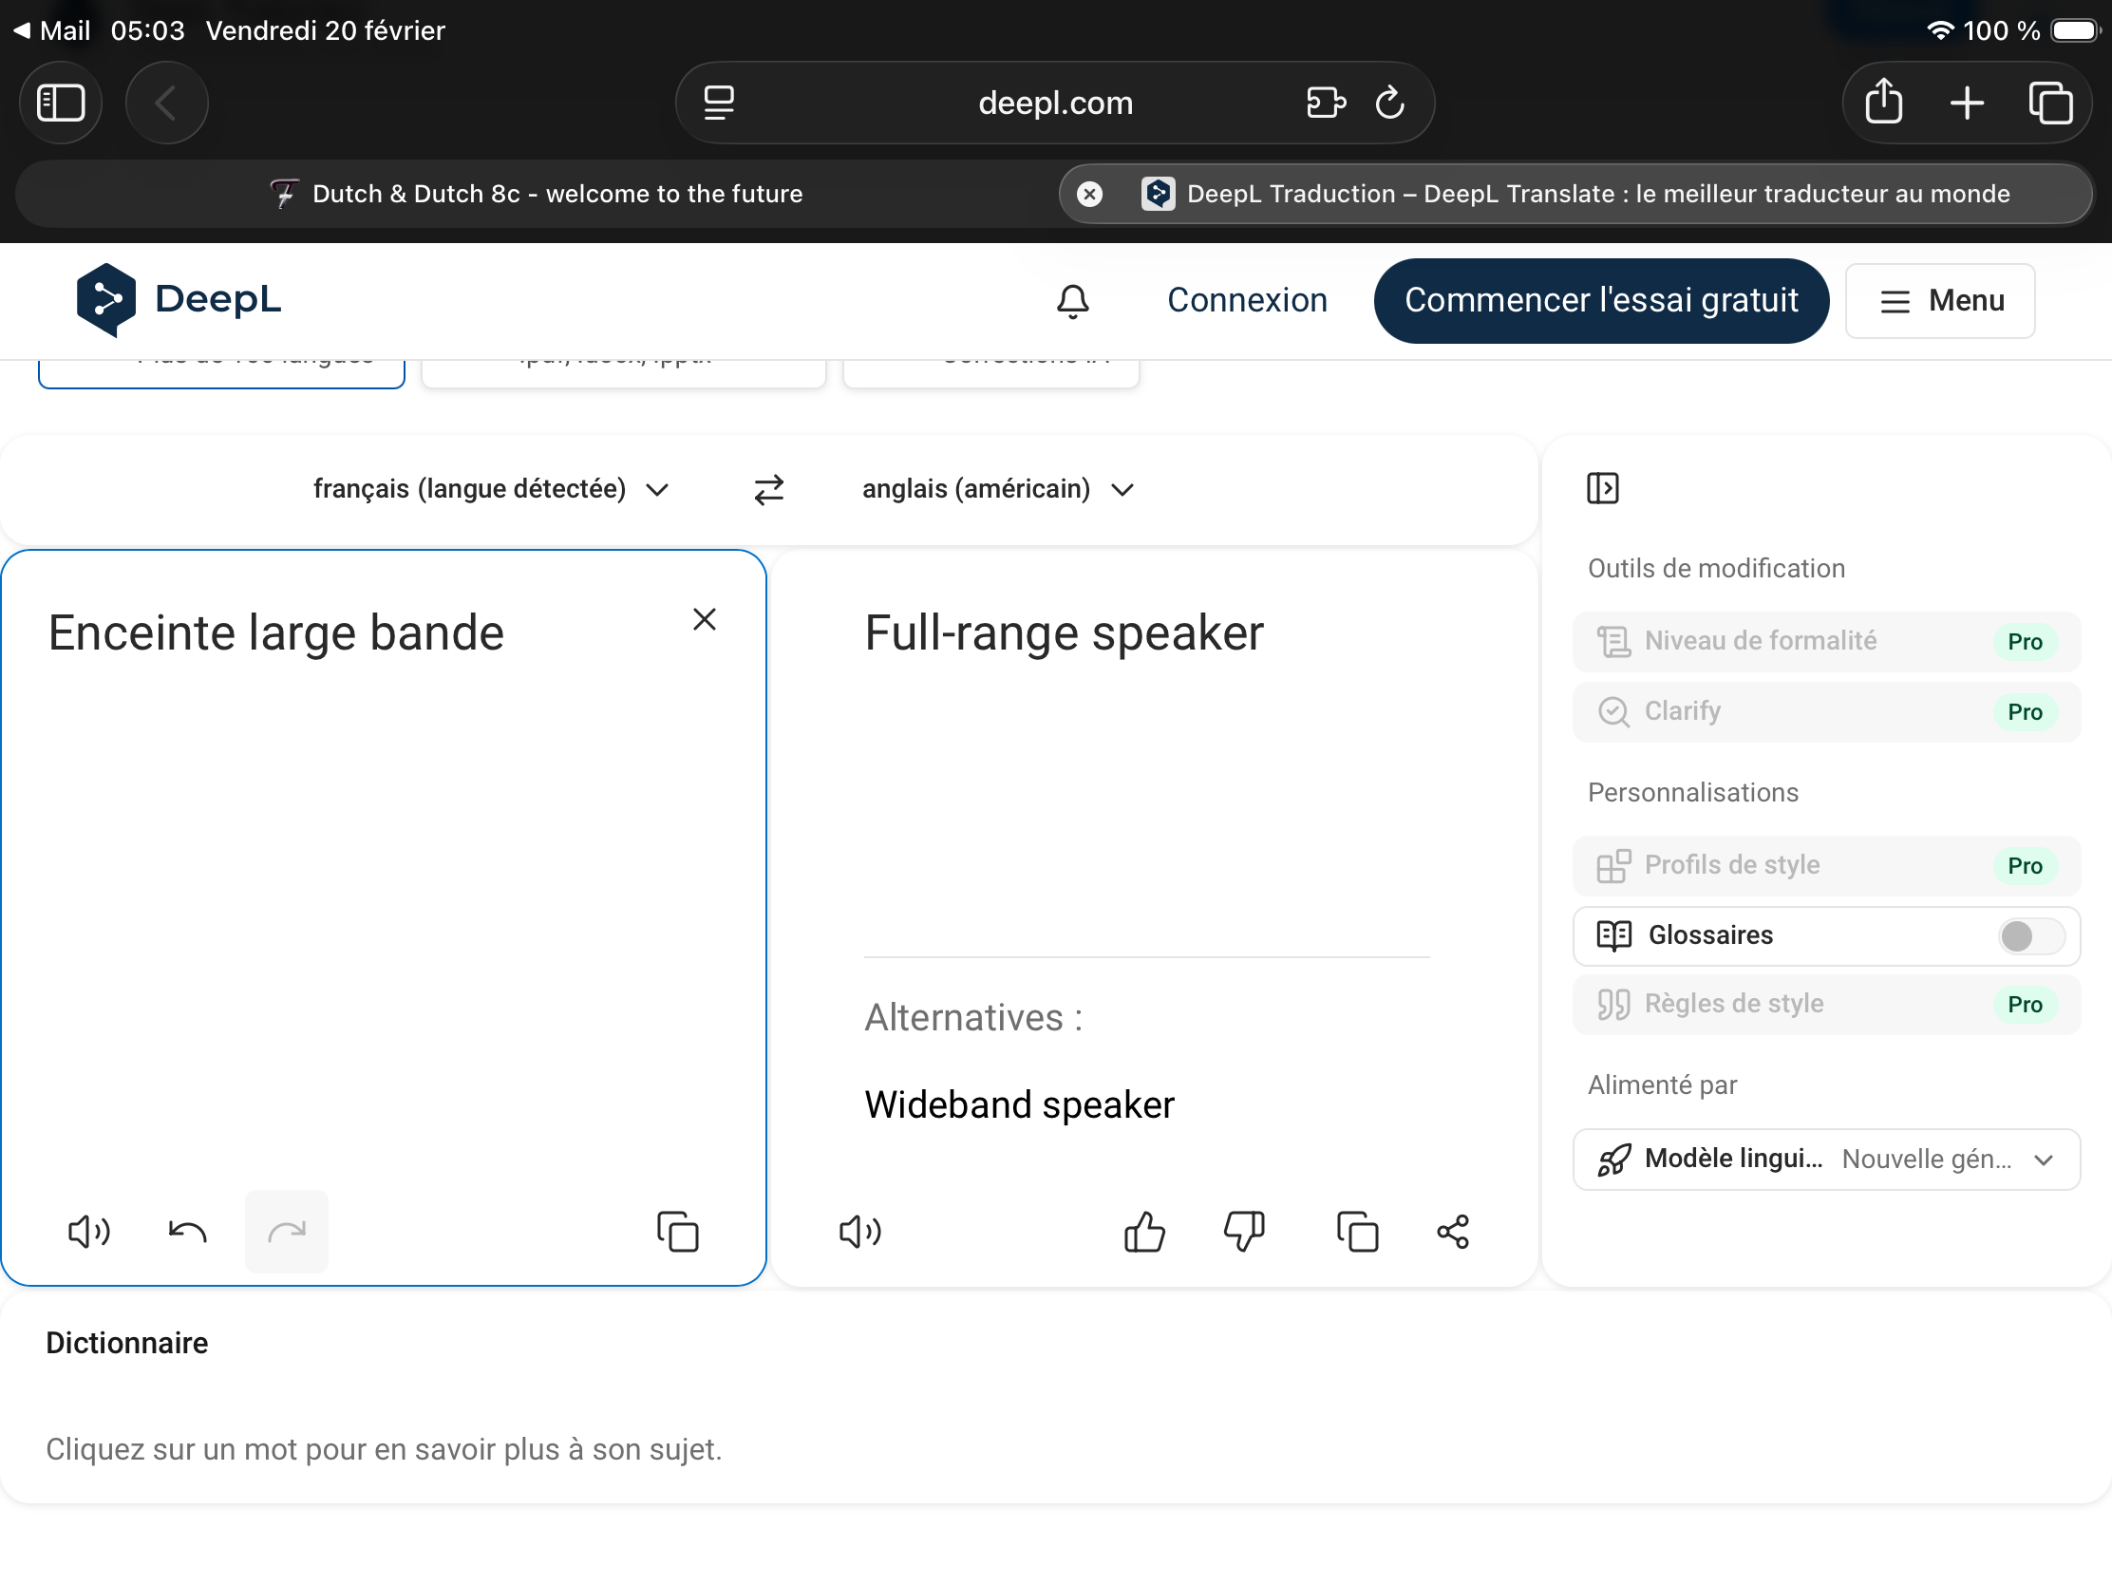Viewport: 2112px width, 1584px height.
Task: Open the DeepL Menu
Action: (1939, 301)
